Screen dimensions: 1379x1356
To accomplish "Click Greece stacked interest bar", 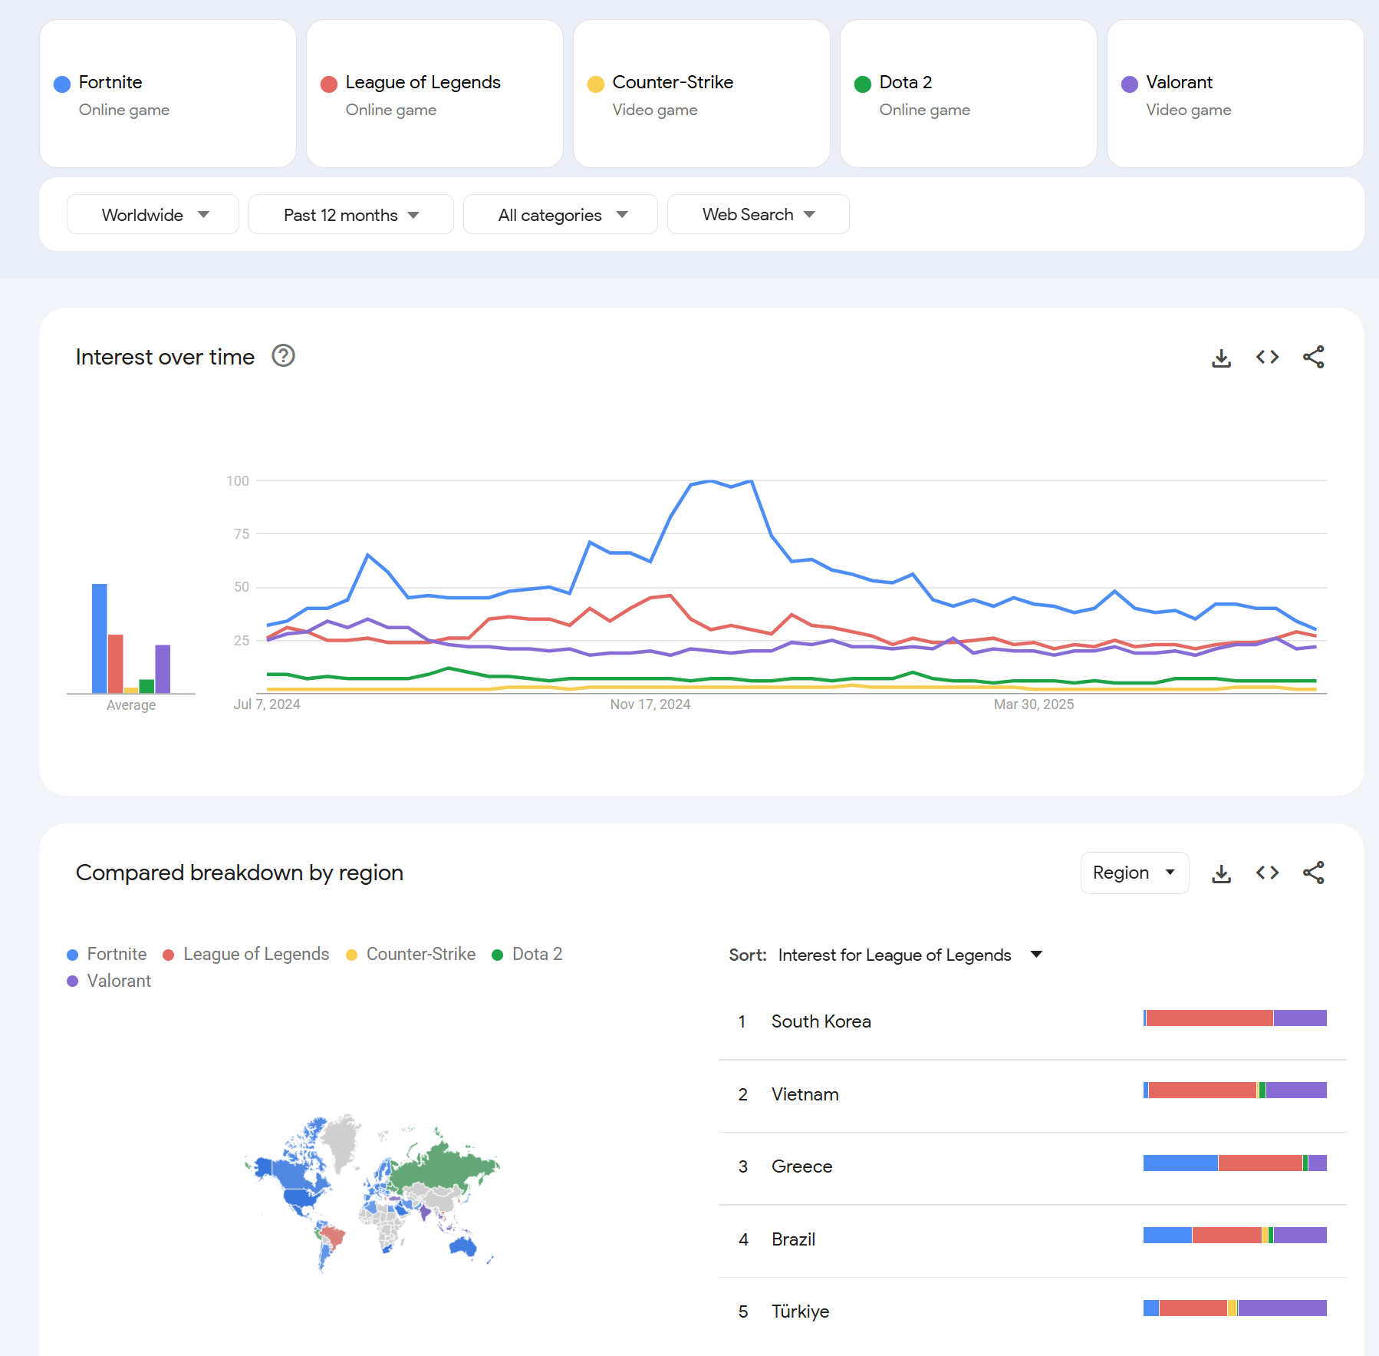I will (1235, 1163).
